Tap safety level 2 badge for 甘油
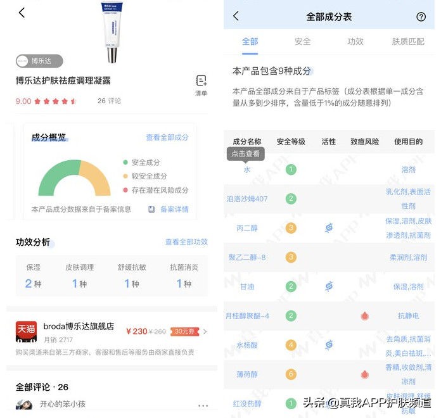Viewport: 441px width, 418px height. 291,286
